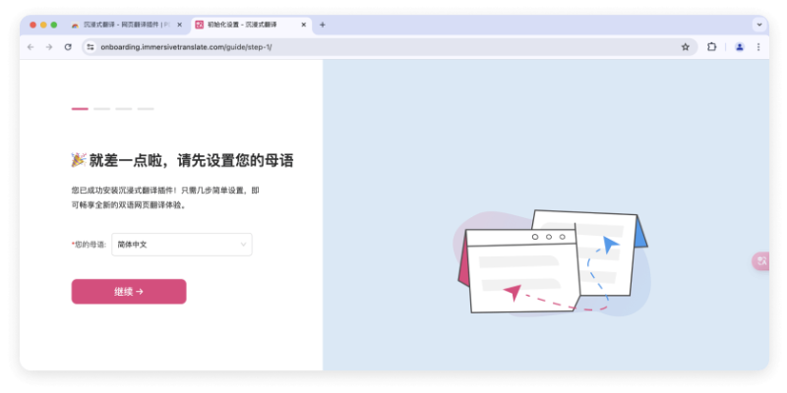
Task: Expand the 简体中文 native language dropdown
Action: 182,245
